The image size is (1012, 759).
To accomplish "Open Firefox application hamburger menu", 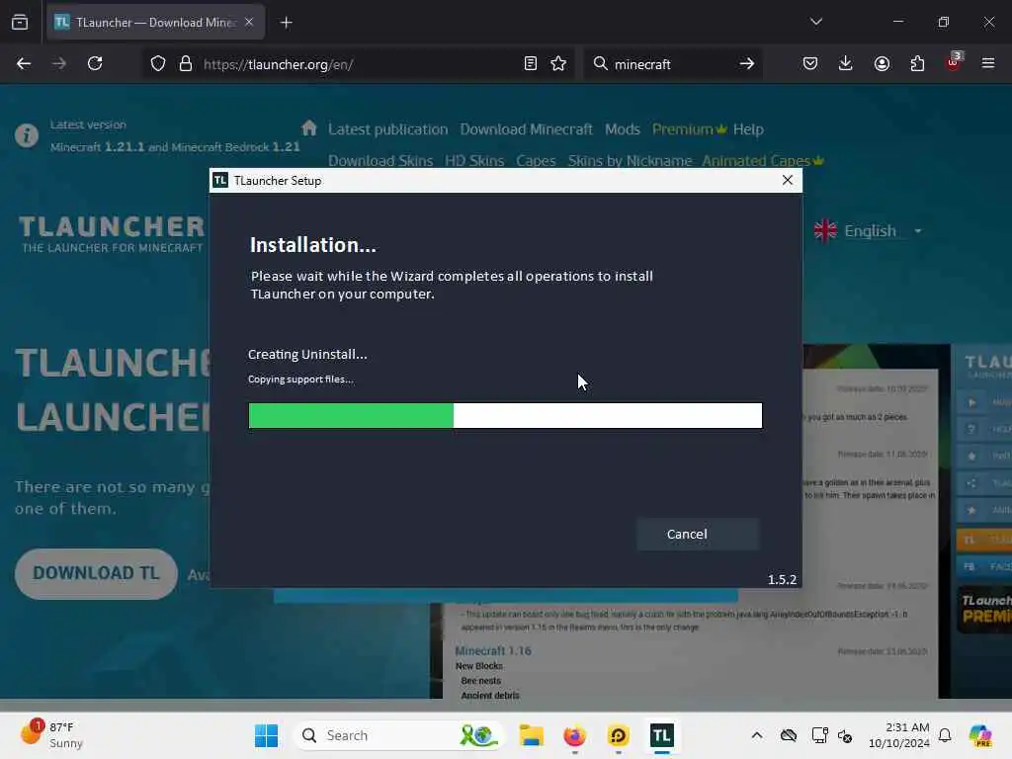I will coord(988,64).
